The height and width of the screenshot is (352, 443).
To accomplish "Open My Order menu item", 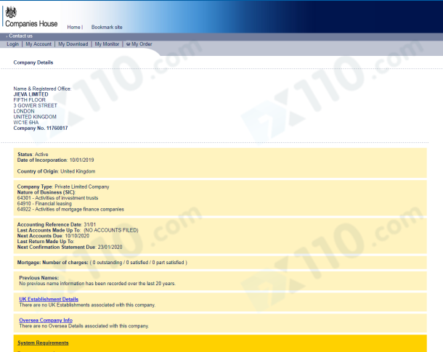I will coord(142,44).
